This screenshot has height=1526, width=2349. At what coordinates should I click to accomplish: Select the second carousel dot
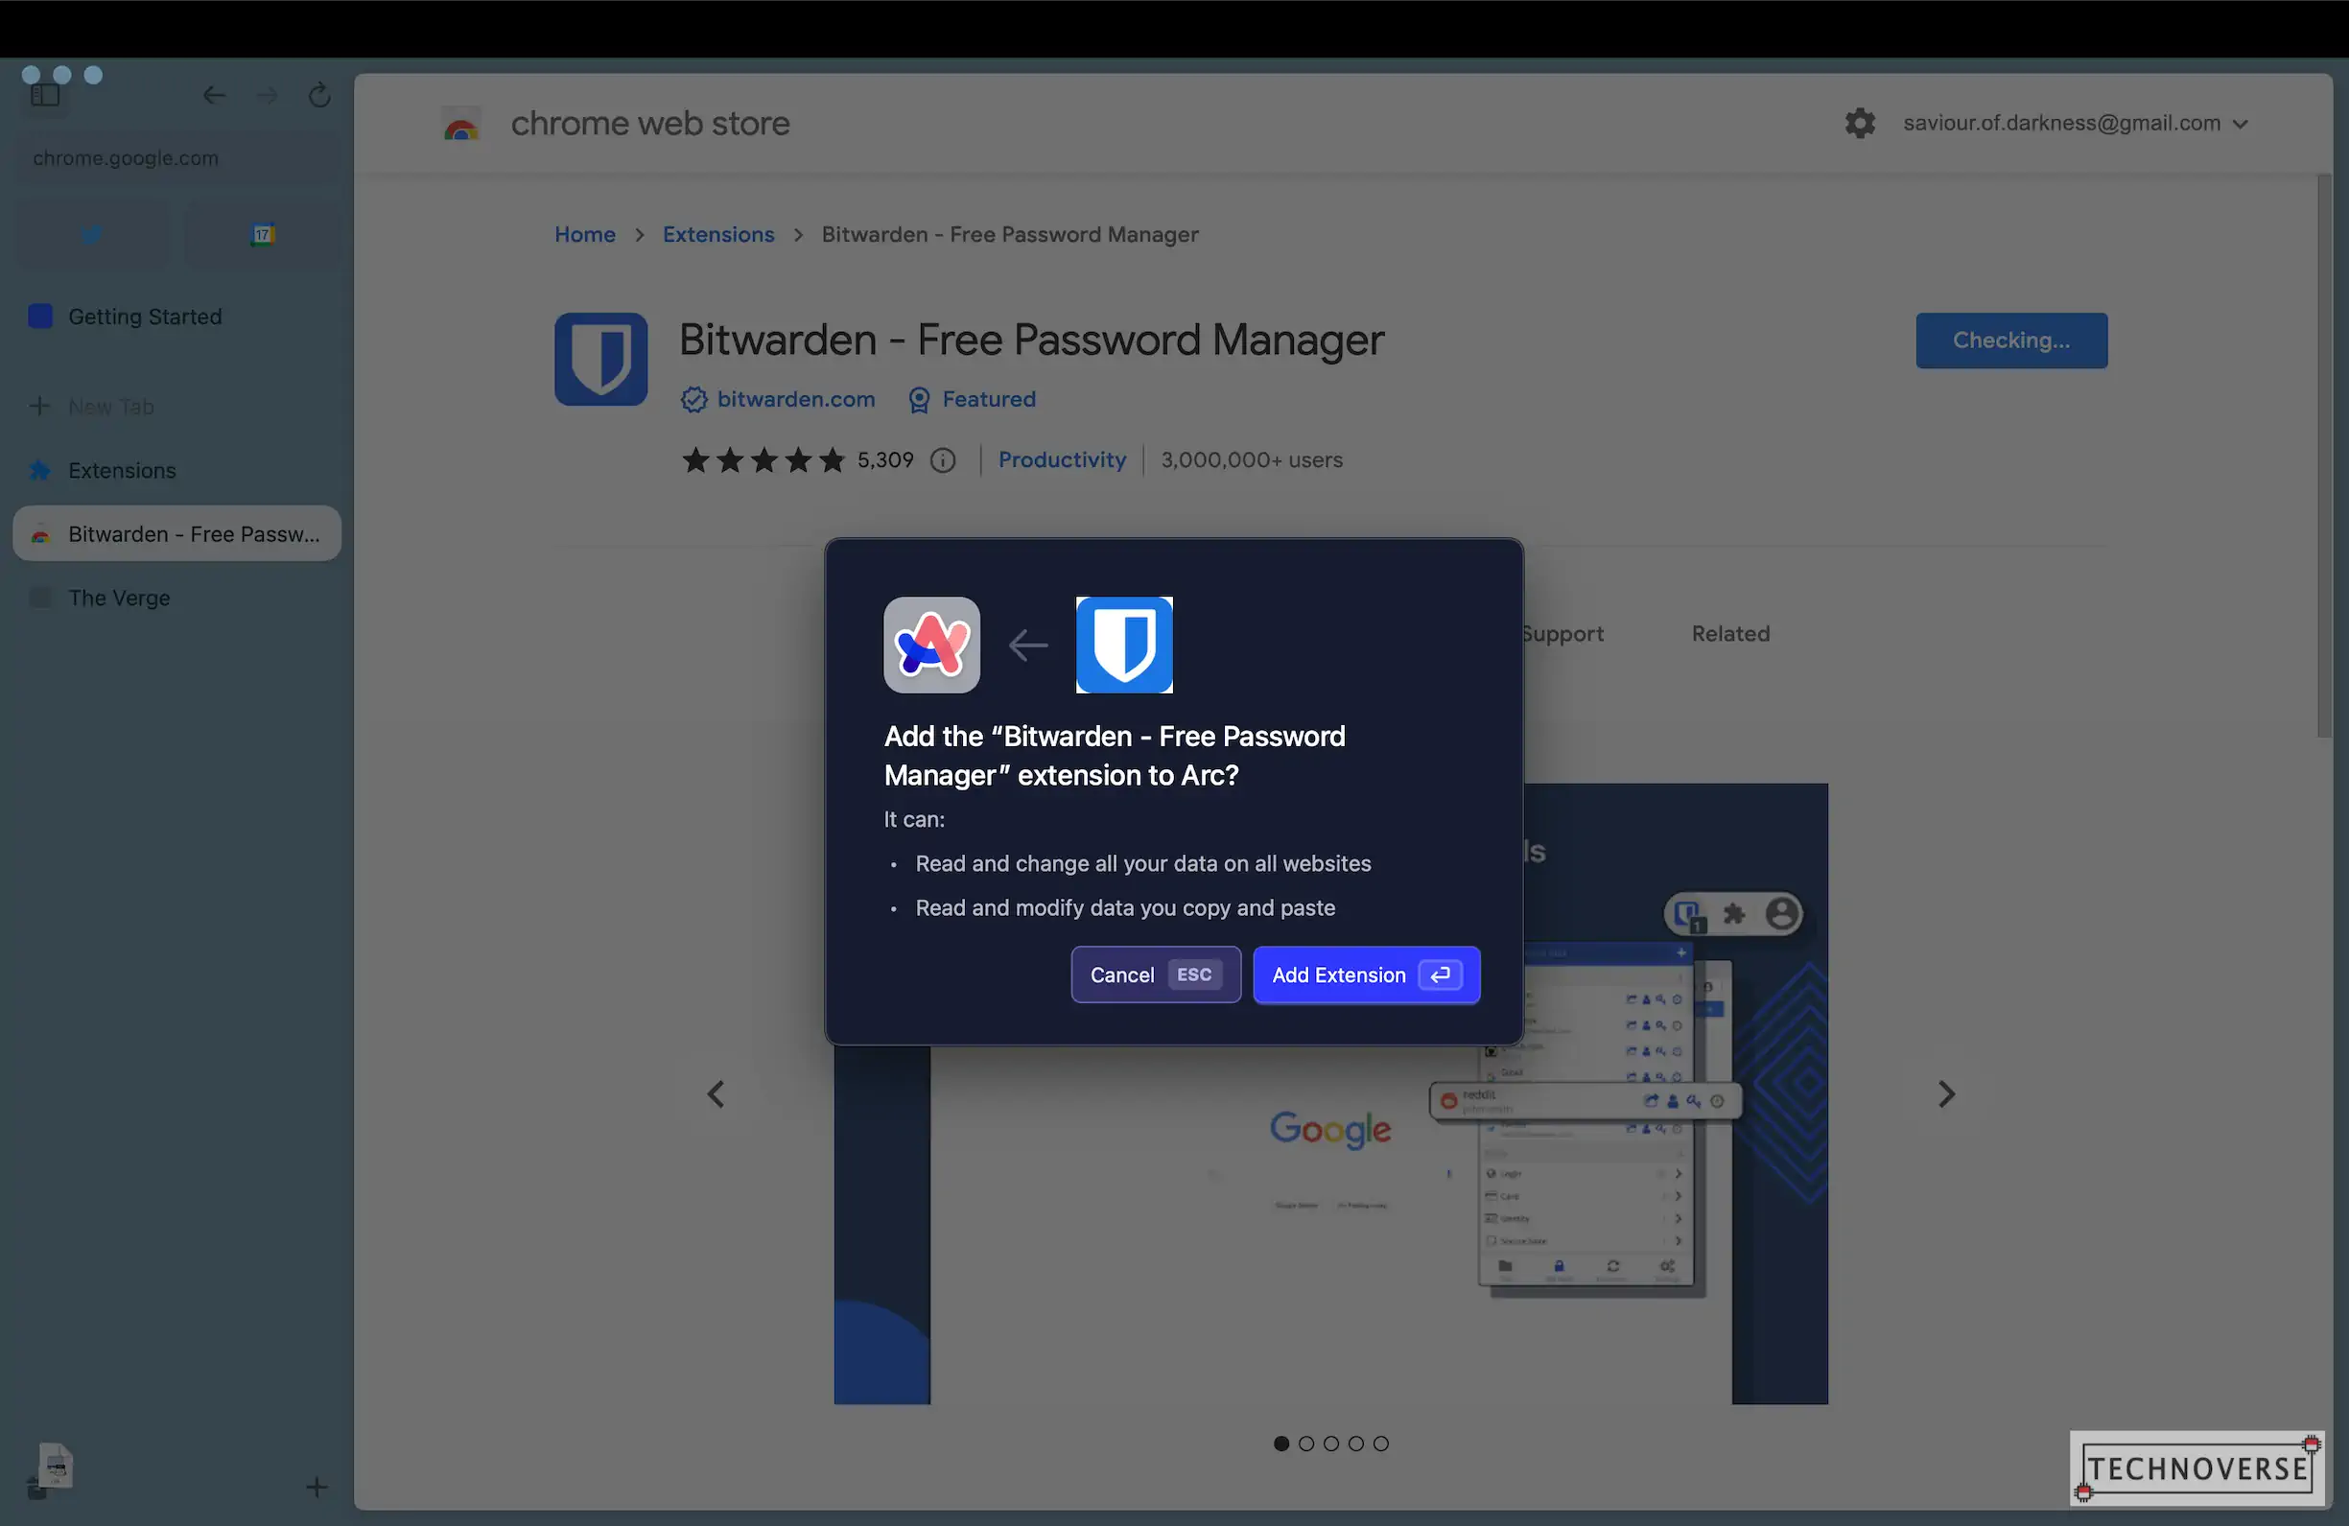(1305, 1444)
